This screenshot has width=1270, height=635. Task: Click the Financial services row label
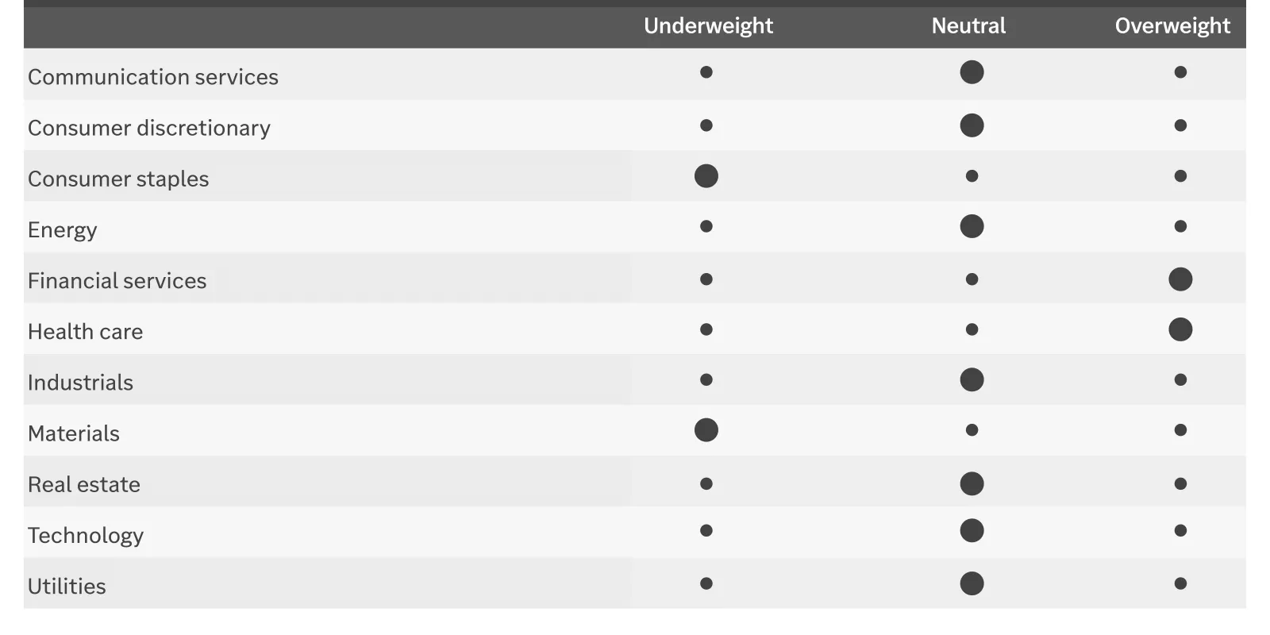117,281
